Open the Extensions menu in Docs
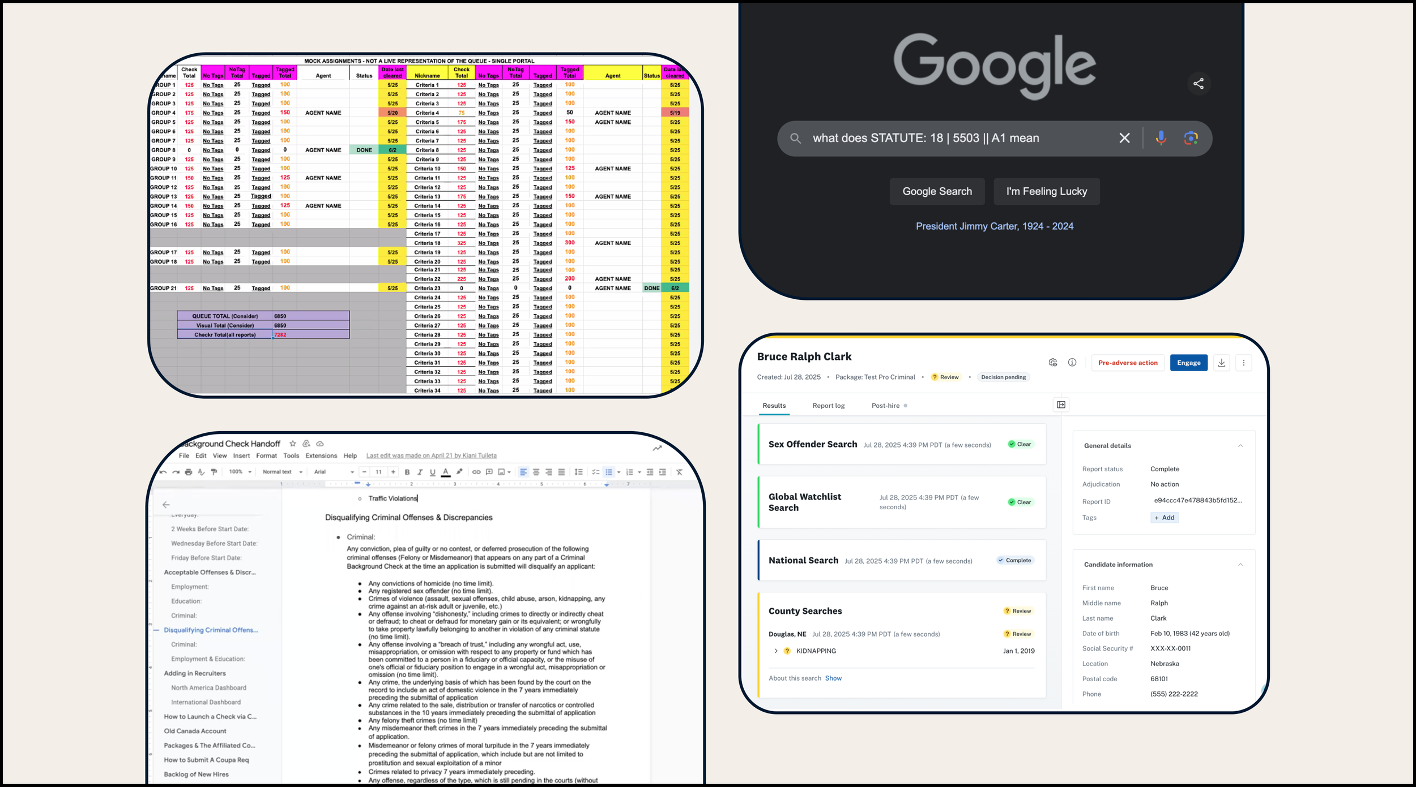The image size is (1416, 787). pyautogui.click(x=321, y=456)
